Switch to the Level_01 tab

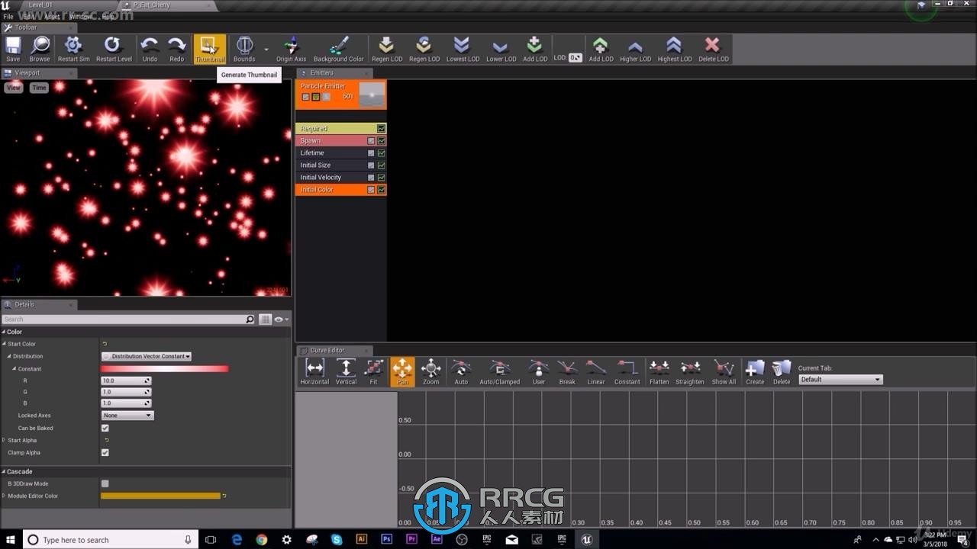point(40,5)
